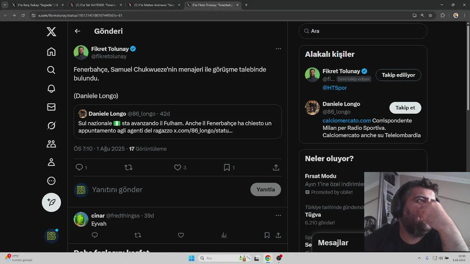Open more options on Fikret Tolunay's post

(278, 48)
